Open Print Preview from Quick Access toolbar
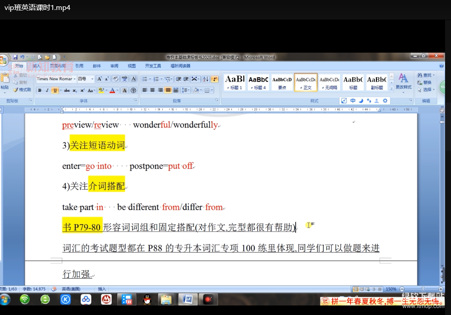Screen dimensions: 451x315 (40, 57)
